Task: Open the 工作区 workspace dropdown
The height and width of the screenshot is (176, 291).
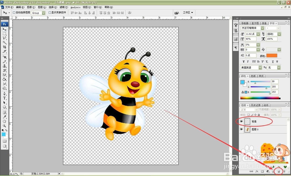Action: 188,12
